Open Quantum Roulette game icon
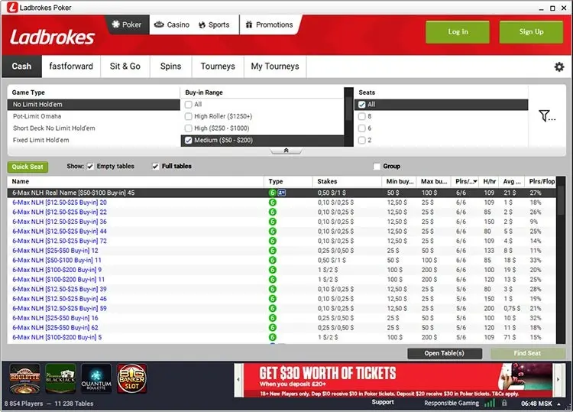573x412 pixels. [96, 378]
